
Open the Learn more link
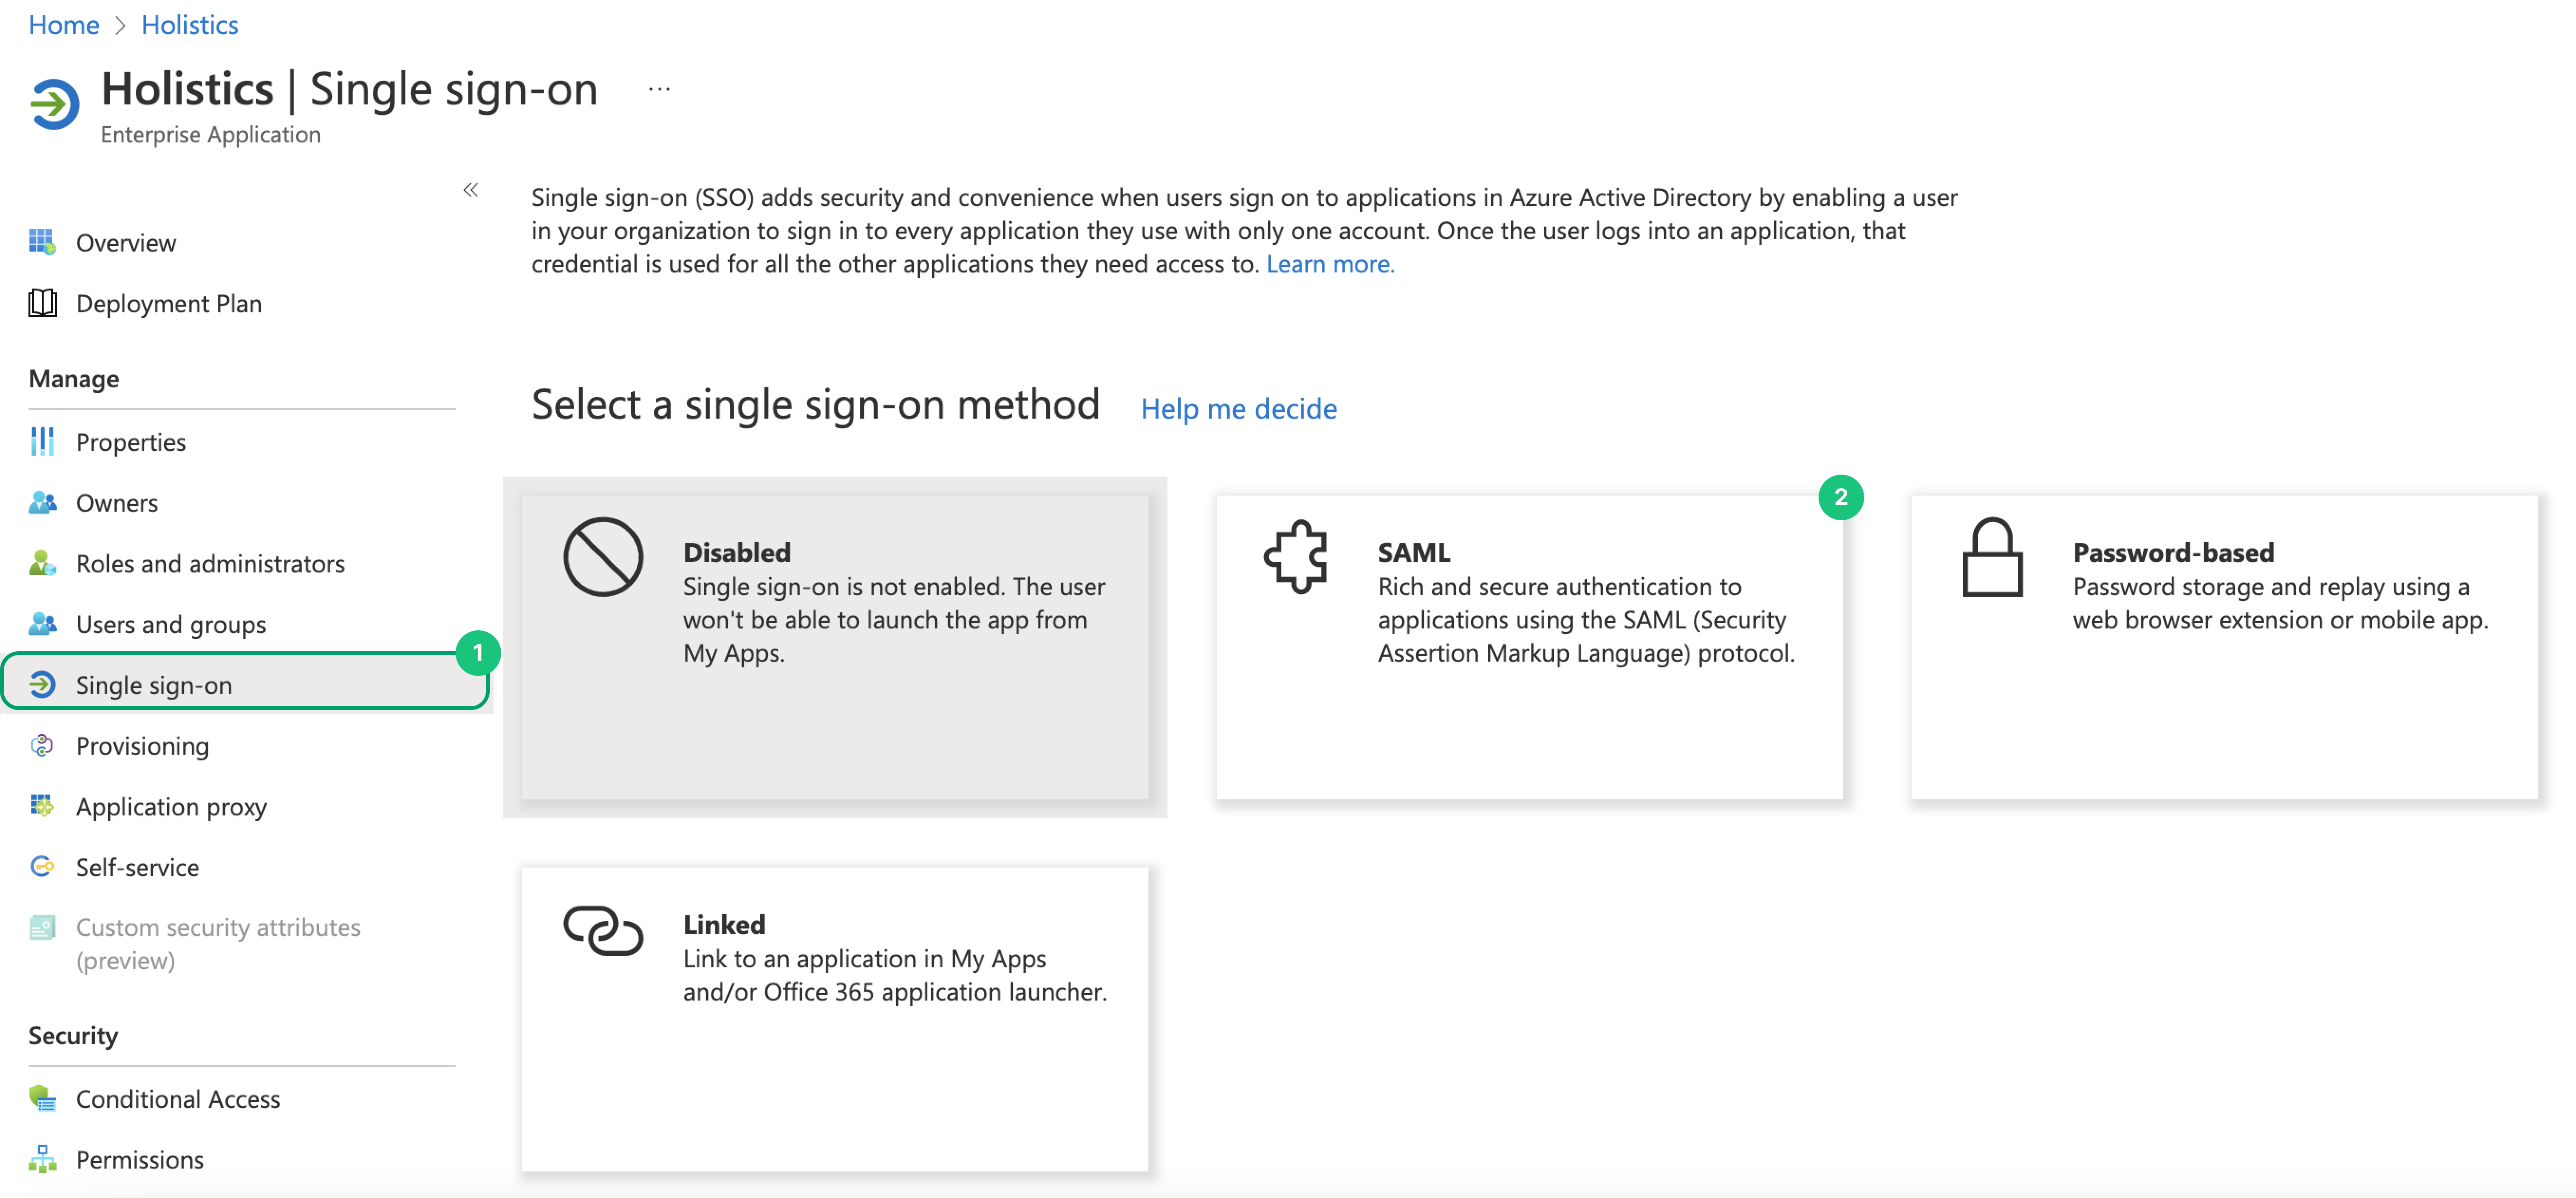pos(1330,264)
